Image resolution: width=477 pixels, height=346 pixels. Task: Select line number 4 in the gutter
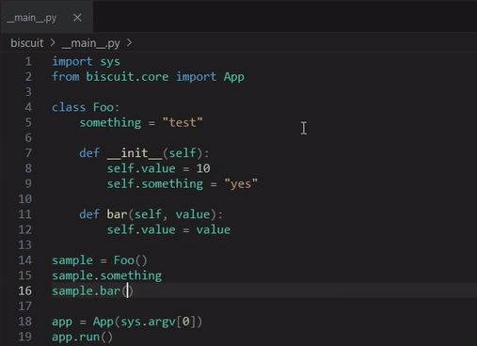coord(28,107)
